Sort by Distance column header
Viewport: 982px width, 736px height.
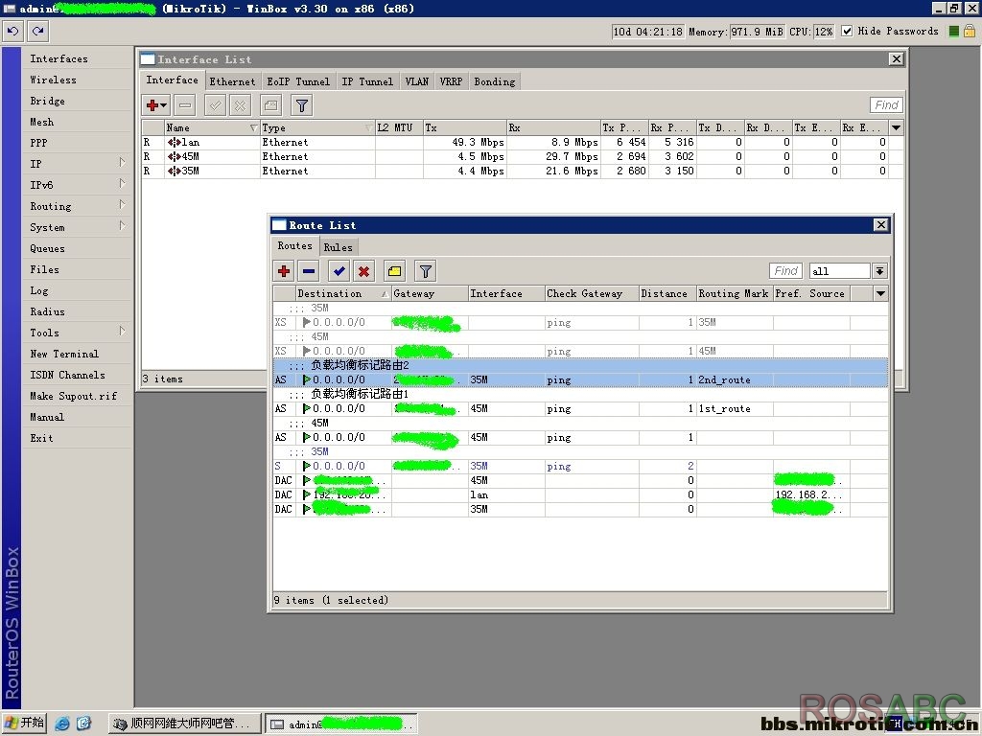[667, 293]
